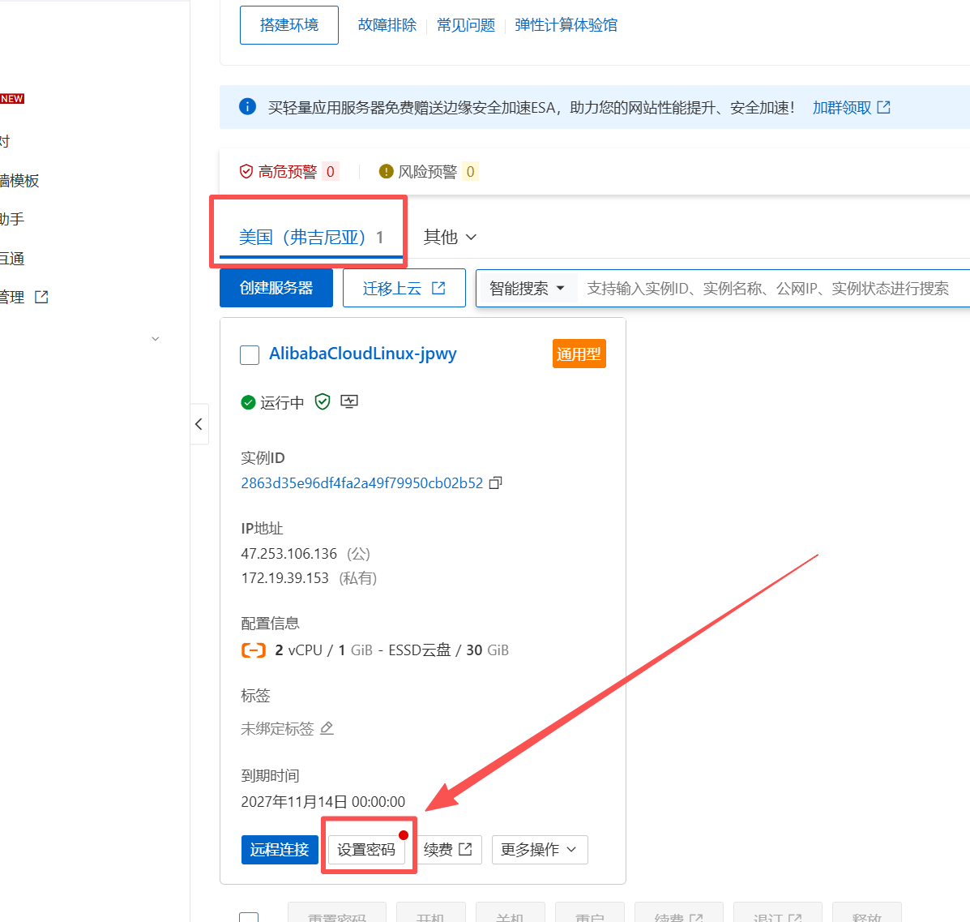
Task: Click the edit pencil next to 未绑定标签
Action: click(327, 728)
